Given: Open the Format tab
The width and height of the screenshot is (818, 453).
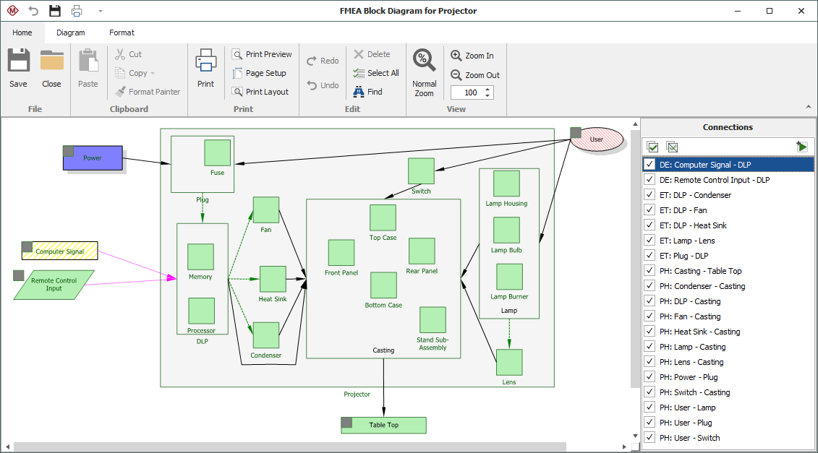Looking at the screenshot, I should tap(122, 33).
